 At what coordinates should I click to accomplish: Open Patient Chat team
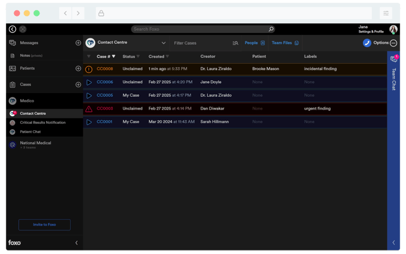(x=30, y=132)
